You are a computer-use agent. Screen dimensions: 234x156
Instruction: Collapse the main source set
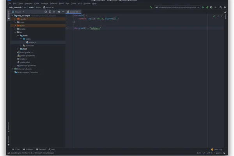pyautogui.click(x=18, y=35)
